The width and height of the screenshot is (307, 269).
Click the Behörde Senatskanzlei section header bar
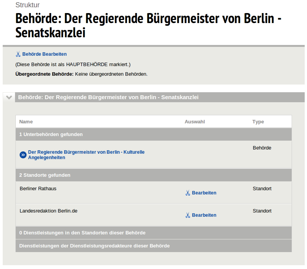[160, 97]
